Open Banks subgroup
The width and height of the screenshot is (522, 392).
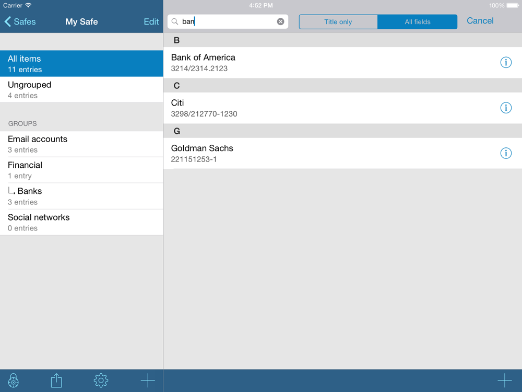click(x=81, y=196)
